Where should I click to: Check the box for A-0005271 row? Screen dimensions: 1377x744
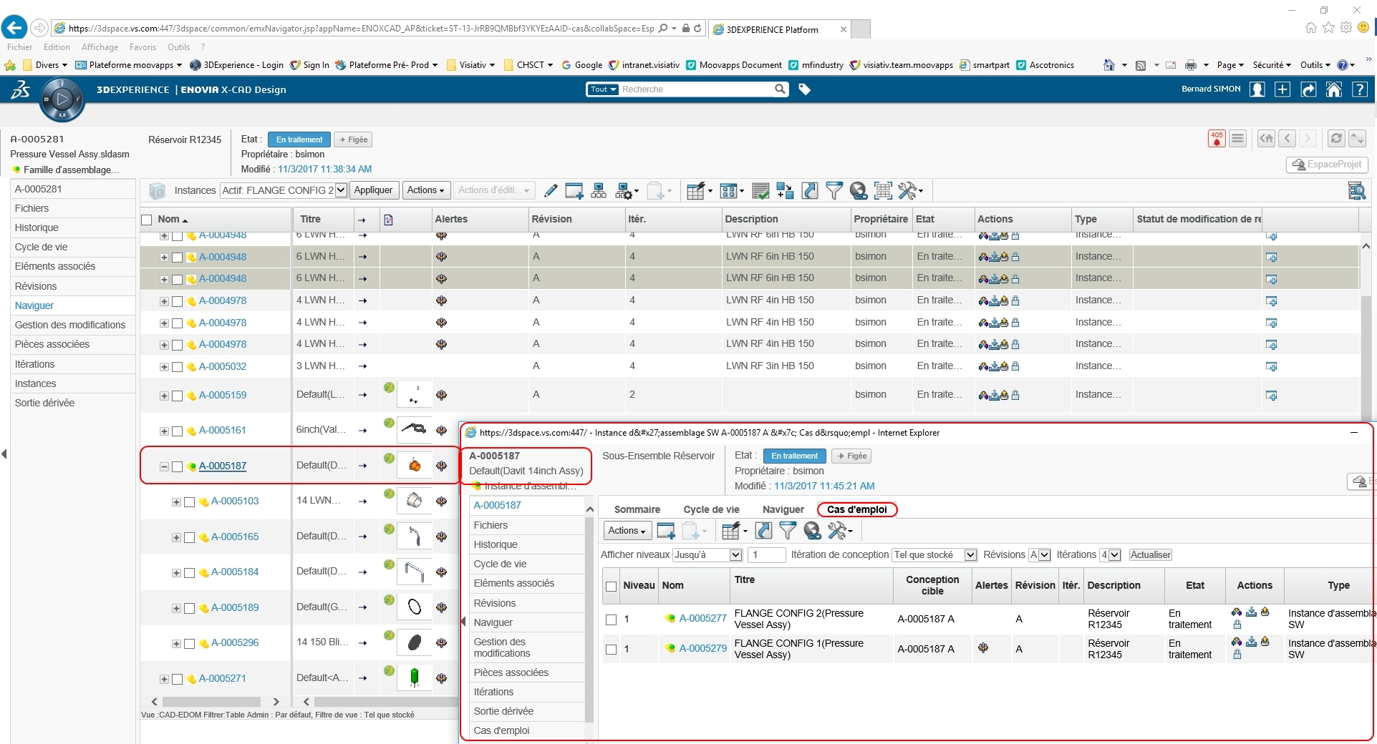178,679
